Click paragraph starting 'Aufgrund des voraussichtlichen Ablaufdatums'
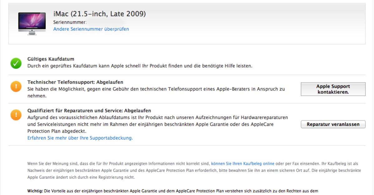The image size is (374, 195). point(158,124)
